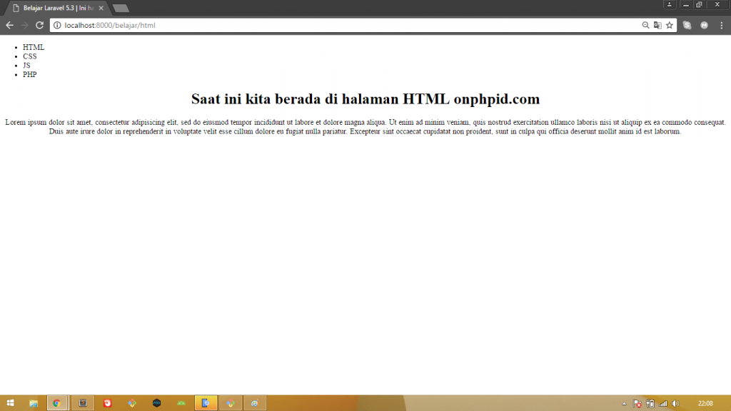Viewport: 731px width, 411px height.
Task: View site information icon in address bar
Action: pos(57,25)
